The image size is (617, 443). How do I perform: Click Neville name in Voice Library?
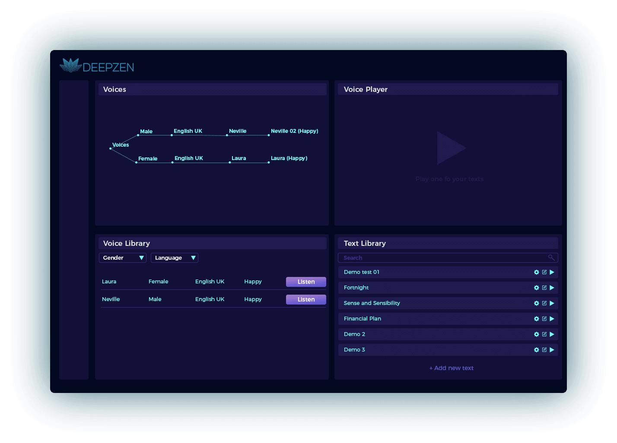[111, 299]
